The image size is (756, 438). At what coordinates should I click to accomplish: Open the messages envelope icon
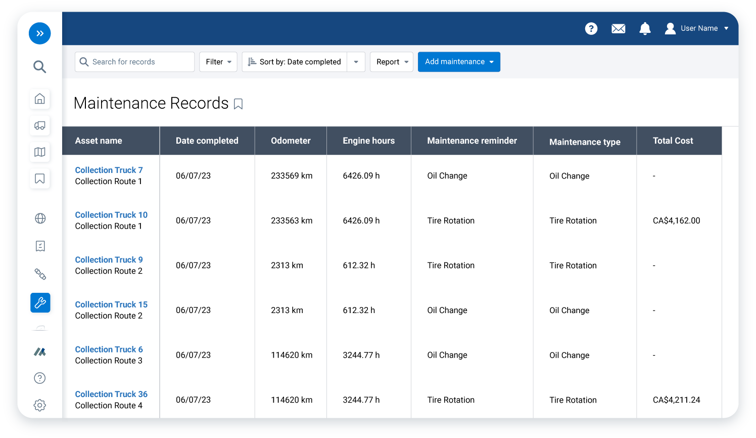pos(618,28)
